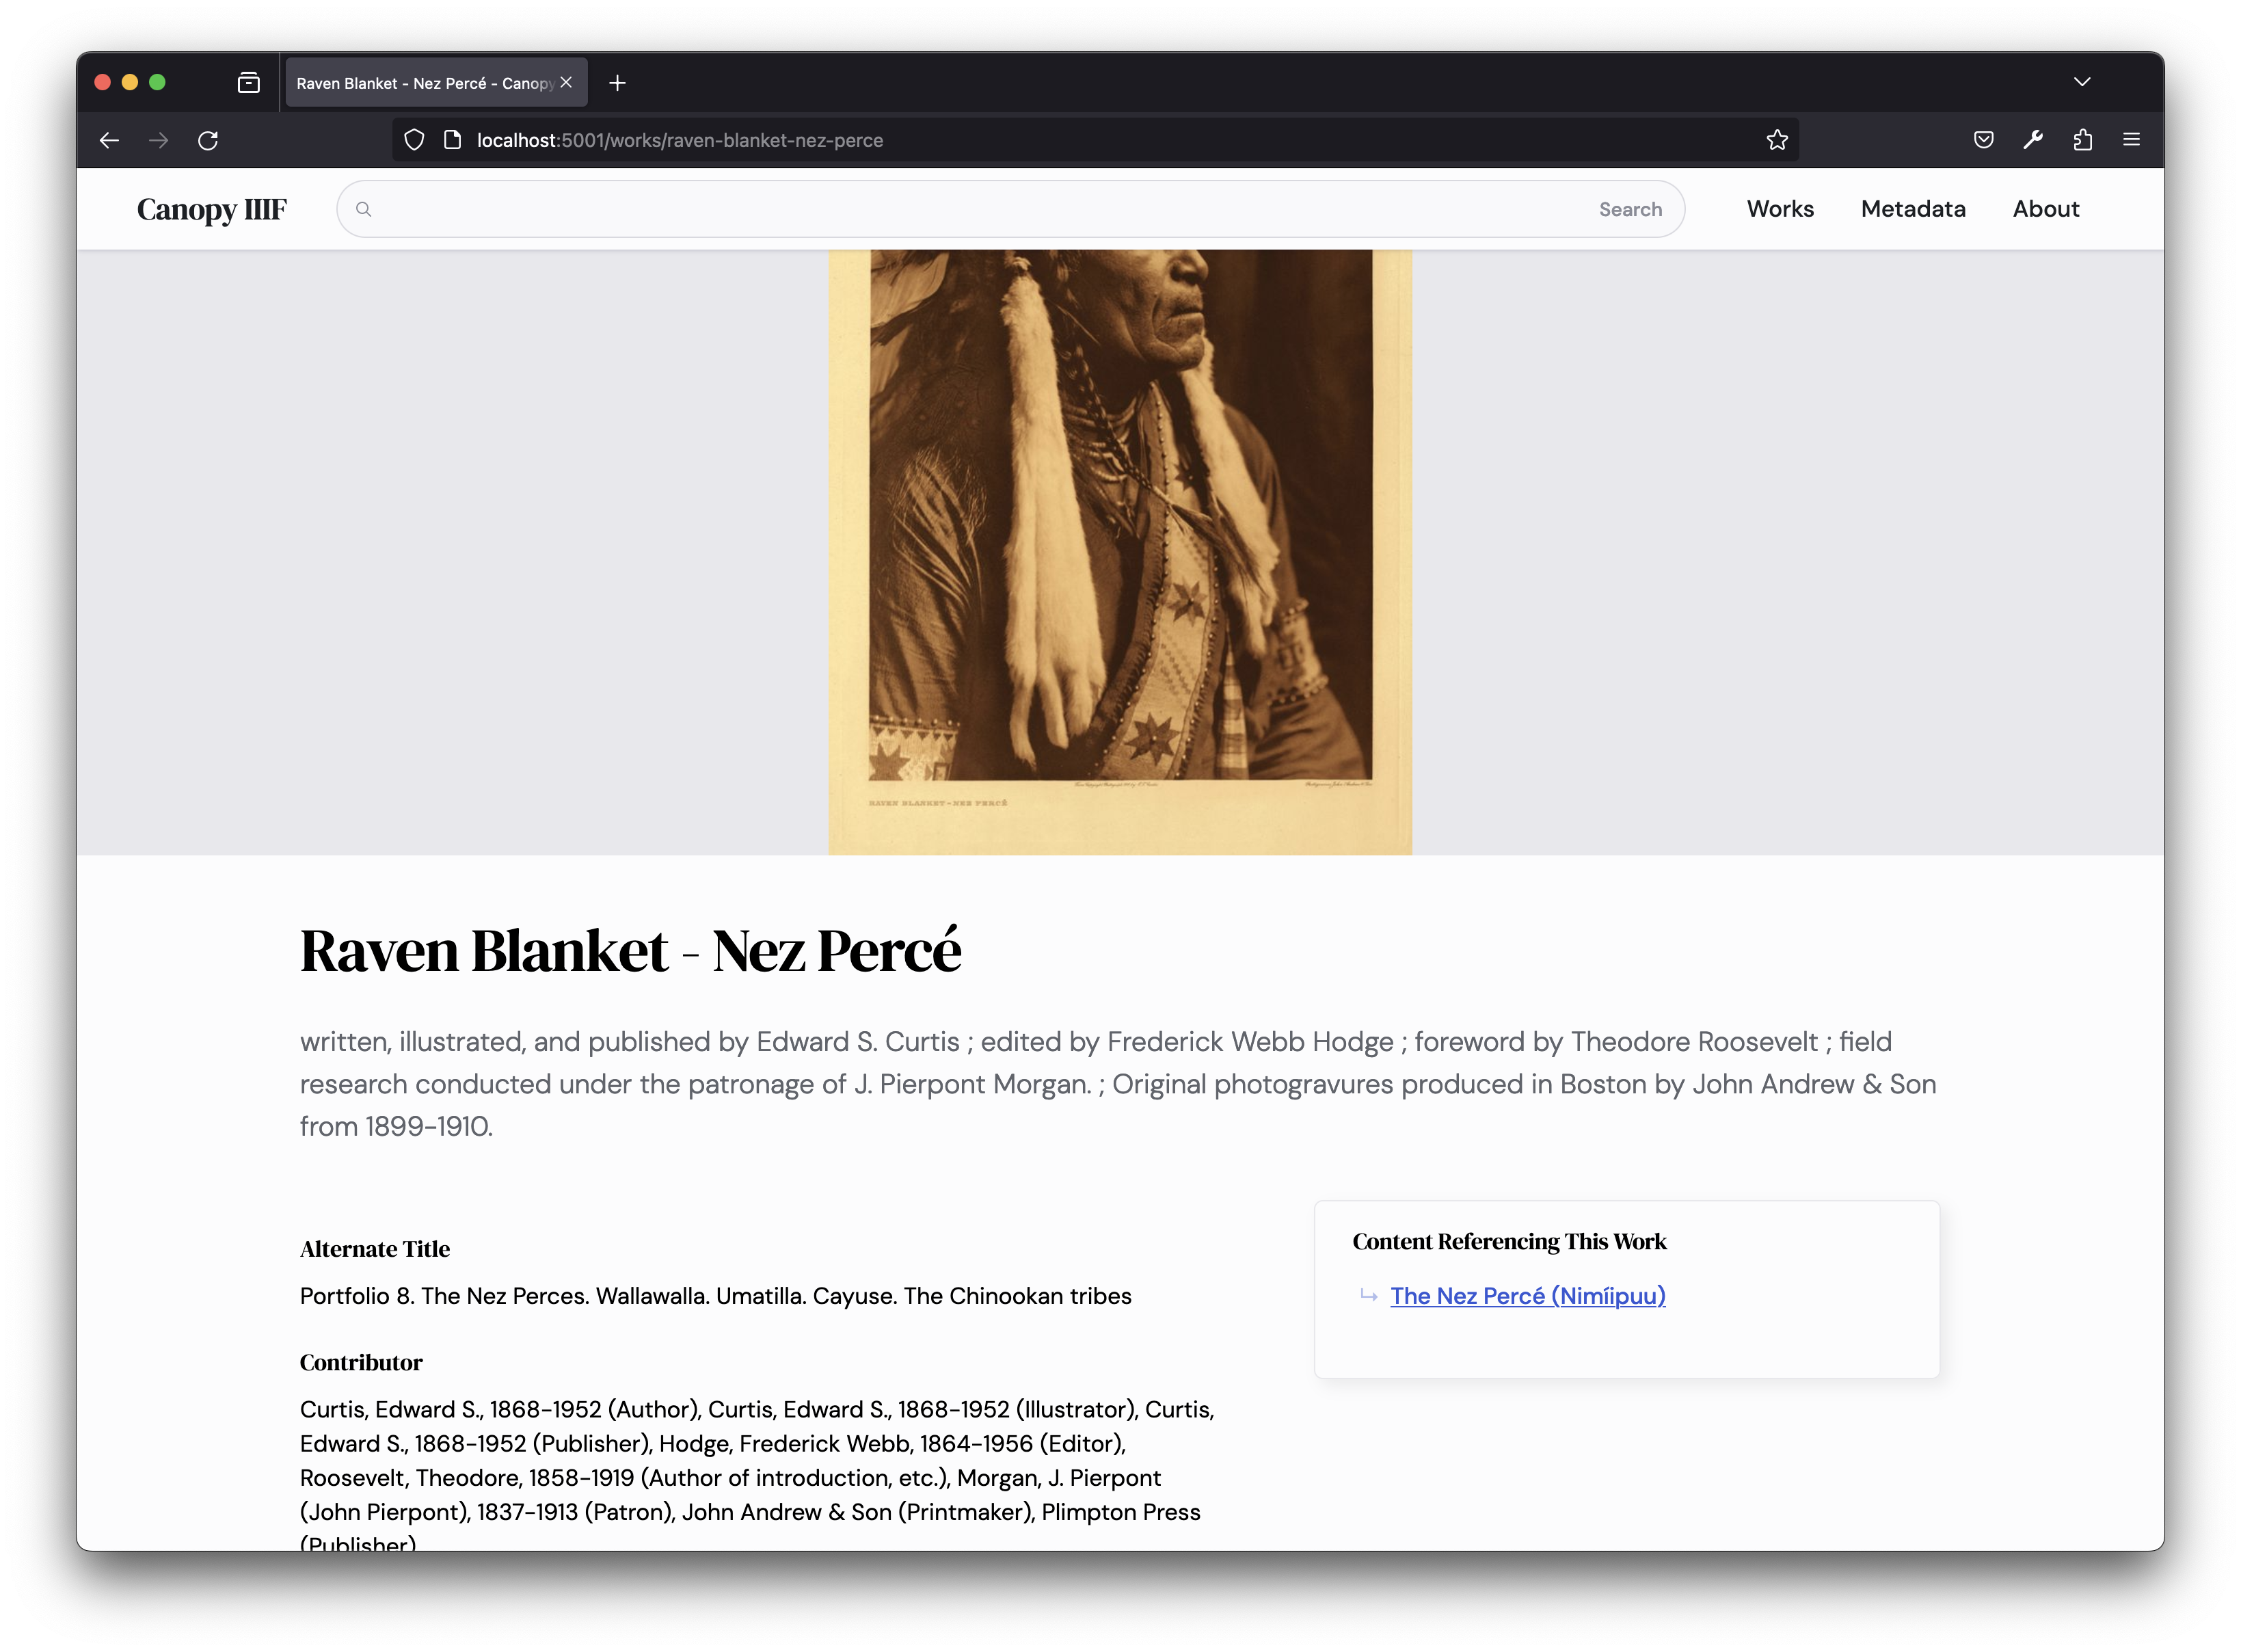Screen dimensions: 2241x1652
Task: Open the Metadata navigation item
Action: pyautogui.click(x=1912, y=209)
